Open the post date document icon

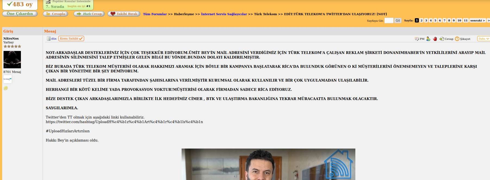click(x=49, y=38)
